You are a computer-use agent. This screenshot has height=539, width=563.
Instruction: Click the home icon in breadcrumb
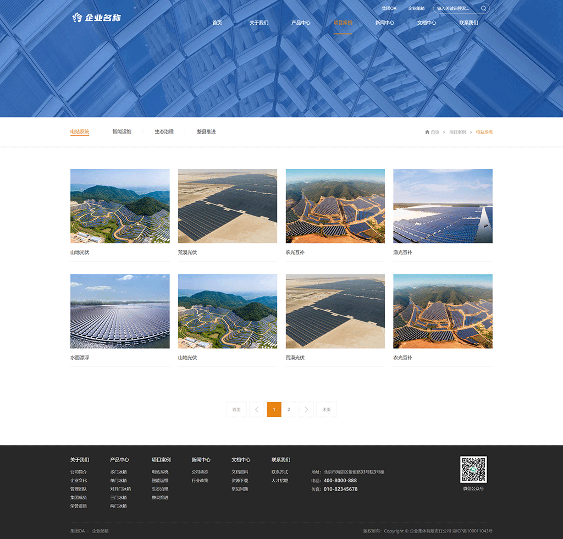427,132
